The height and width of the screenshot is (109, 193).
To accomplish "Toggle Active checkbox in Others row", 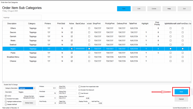I will [x=72, y=28].
